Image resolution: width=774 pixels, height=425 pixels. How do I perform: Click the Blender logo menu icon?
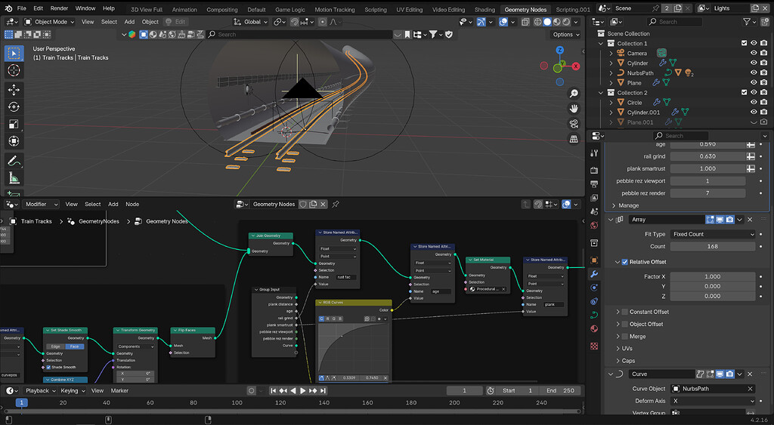(x=8, y=8)
